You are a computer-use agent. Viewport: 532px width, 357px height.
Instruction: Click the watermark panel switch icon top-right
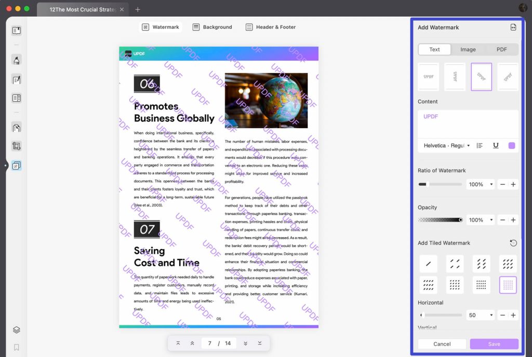point(513,28)
